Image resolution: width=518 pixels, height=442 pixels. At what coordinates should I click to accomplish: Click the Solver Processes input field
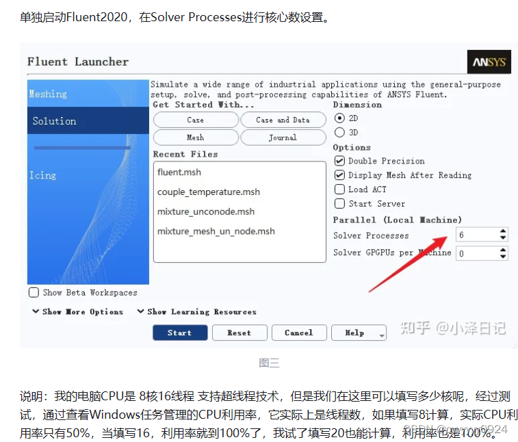[x=478, y=235]
